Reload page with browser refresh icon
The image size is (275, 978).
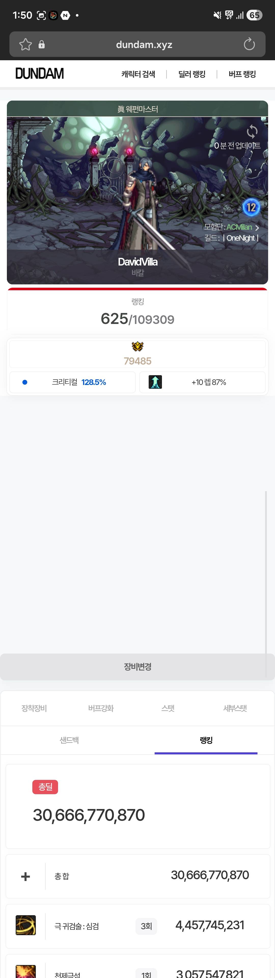pyautogui.click(x=249, y=44)
